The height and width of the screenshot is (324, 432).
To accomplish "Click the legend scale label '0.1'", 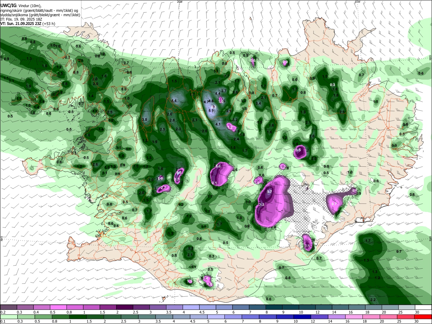I will (x=3, y=322).
